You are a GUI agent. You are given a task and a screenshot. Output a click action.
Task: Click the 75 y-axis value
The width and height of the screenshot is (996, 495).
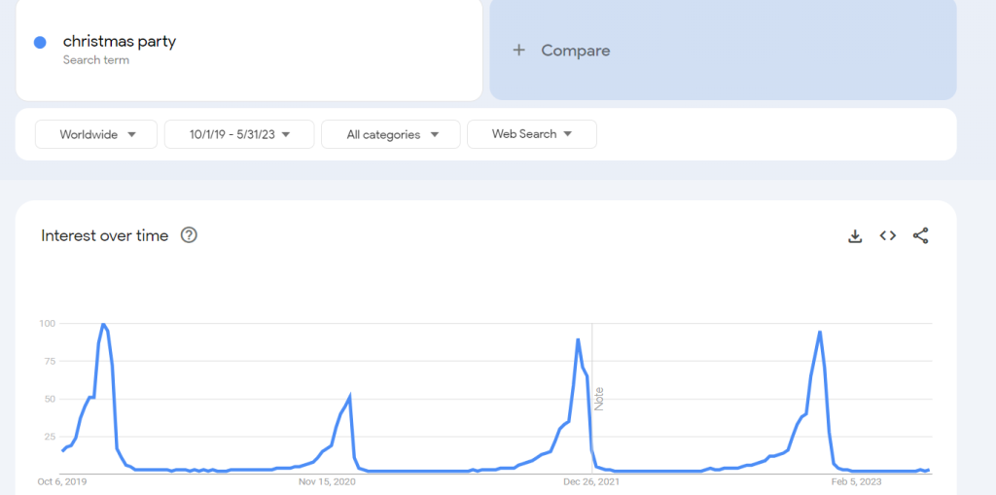(x=51, y=361)
